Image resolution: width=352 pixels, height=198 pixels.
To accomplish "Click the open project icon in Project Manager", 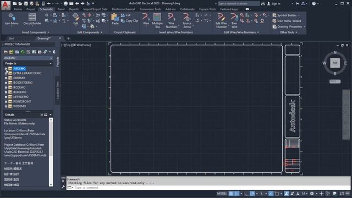I will (x=6, y=52).
